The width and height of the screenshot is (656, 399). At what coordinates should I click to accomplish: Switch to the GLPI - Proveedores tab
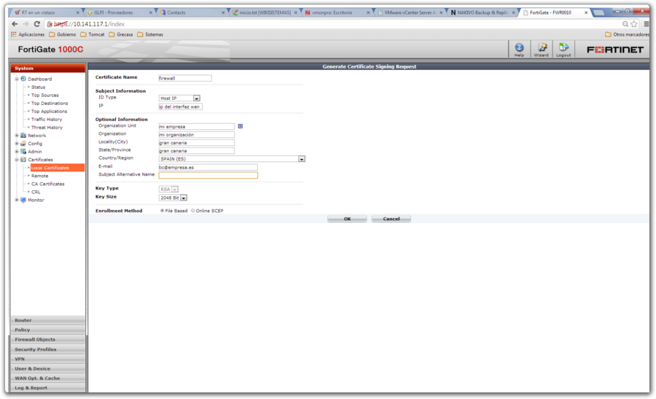pos(117,12)
